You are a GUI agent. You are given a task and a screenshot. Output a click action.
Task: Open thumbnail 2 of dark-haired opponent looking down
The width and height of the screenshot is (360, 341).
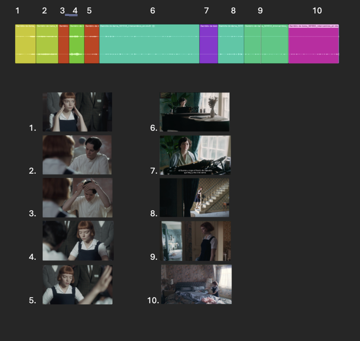tap(77, 155)
